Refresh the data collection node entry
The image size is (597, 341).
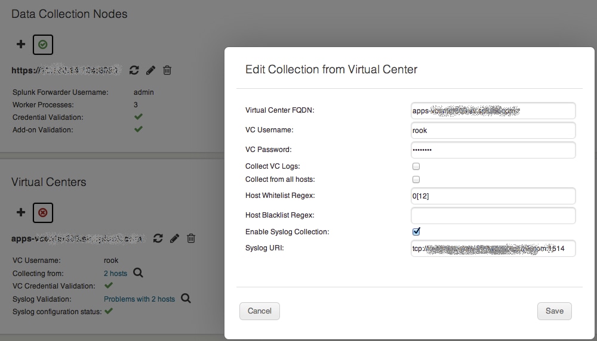pyautogui.click(x=134, y=70)
